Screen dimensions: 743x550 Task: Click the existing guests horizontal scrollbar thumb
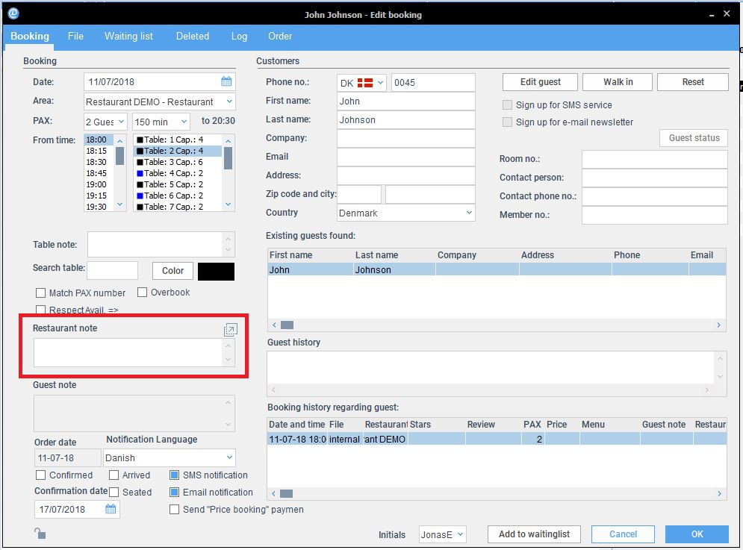coord(287,325)
